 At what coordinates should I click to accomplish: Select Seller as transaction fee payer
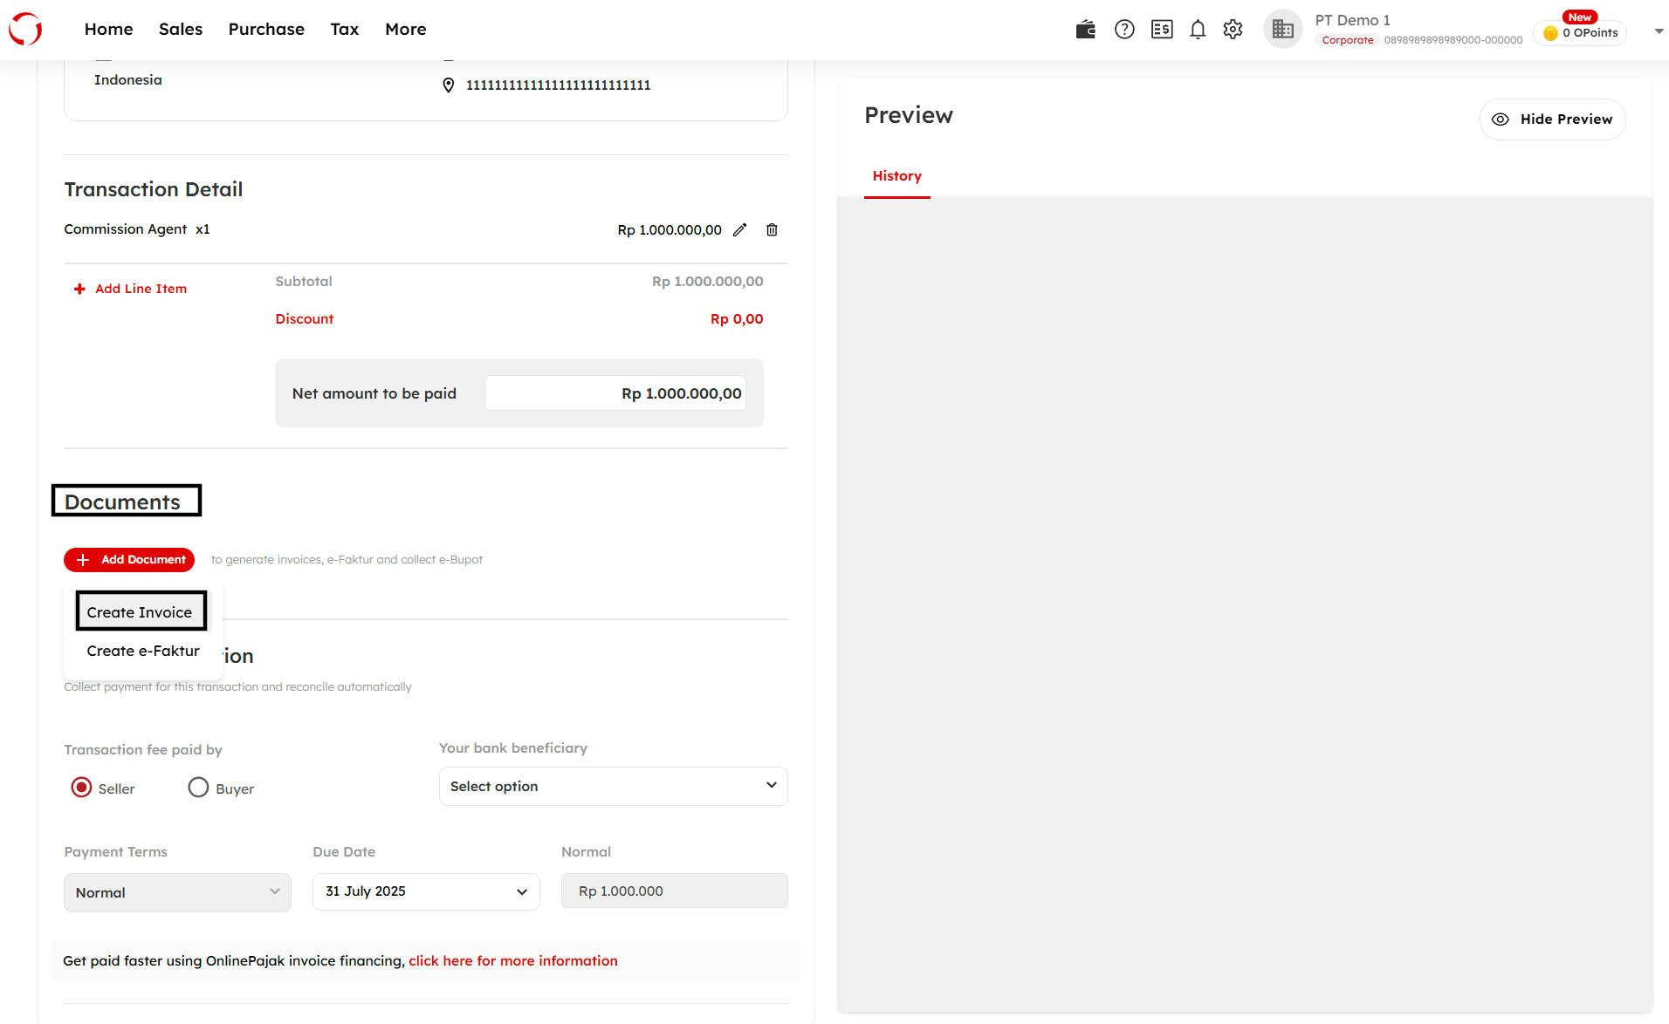coord(81,788)
